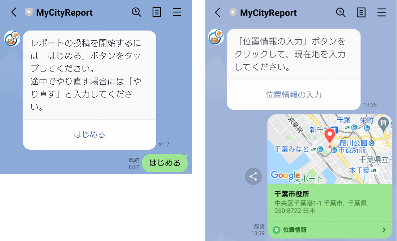Open search in right chat header
The height and width of the screenshot is (241, 397).
(341, 12)
